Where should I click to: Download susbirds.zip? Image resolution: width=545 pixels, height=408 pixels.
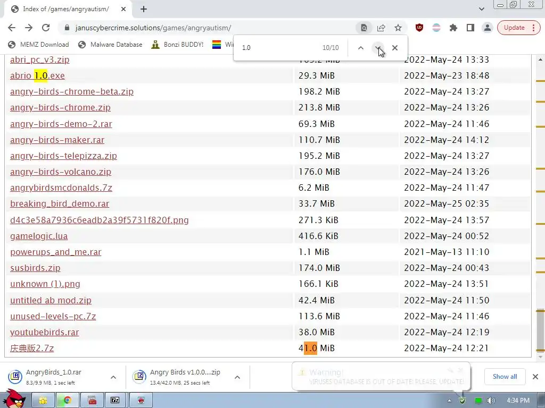coord(35,268)
